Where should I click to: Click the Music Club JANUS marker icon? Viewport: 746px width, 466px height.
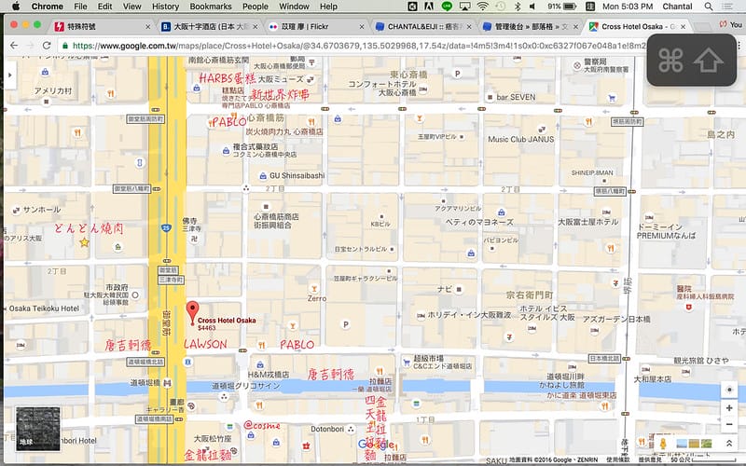pyautogui.click(x=542, y=129)
